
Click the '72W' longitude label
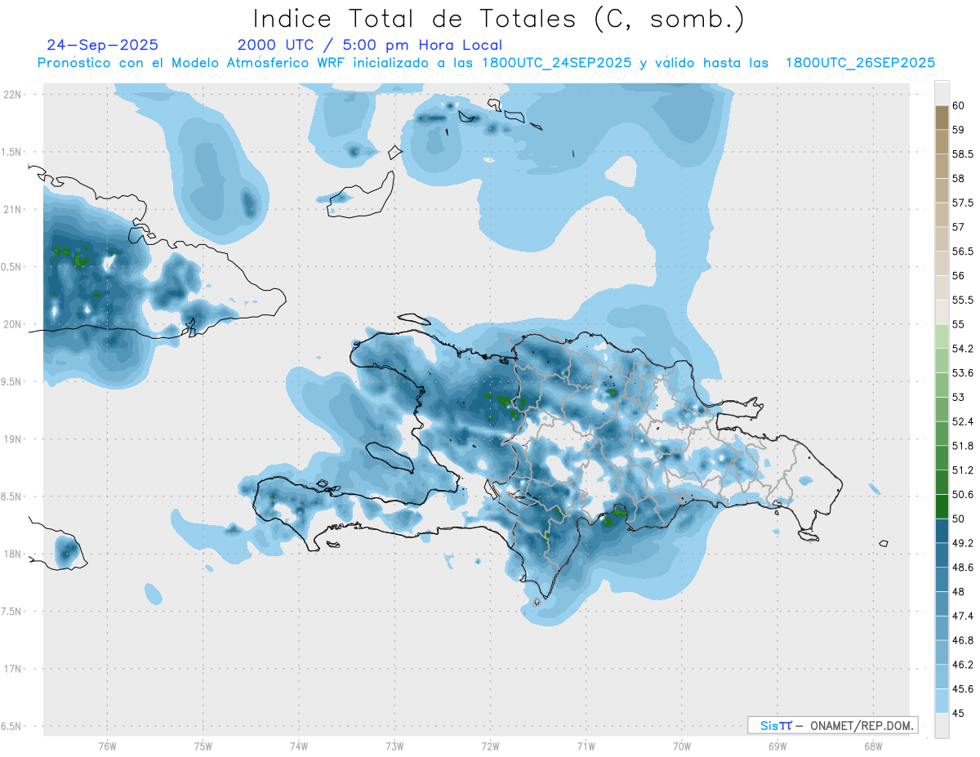[491, 746]
